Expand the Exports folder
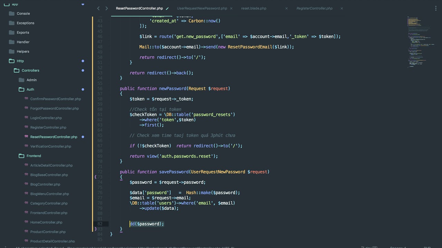 [x=23, y=32]
